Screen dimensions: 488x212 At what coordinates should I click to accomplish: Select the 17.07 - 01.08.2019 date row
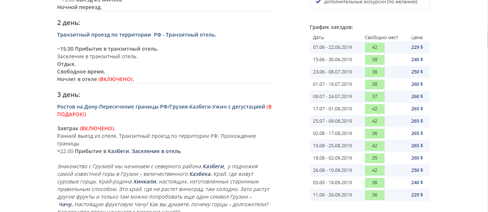pos(332,109)
